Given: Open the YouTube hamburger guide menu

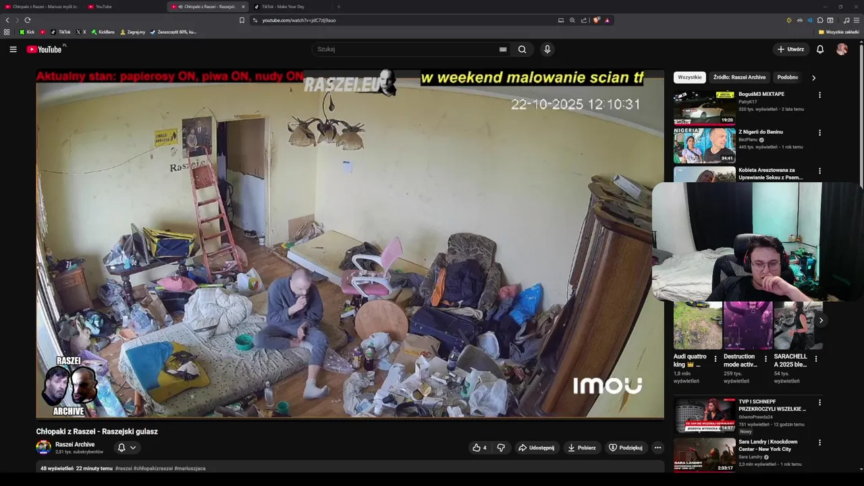Looking at the screenshot, I should pyautogui.click(x=13, y=49).
